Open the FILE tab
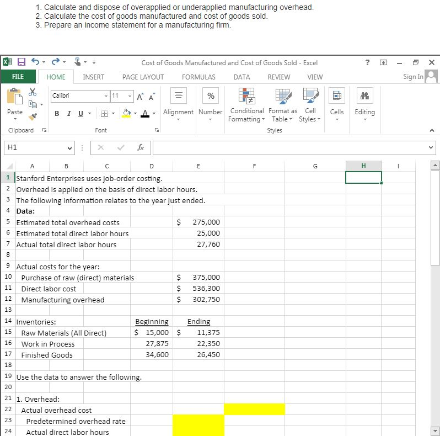440x436 pixels. [x=18, y=77]
